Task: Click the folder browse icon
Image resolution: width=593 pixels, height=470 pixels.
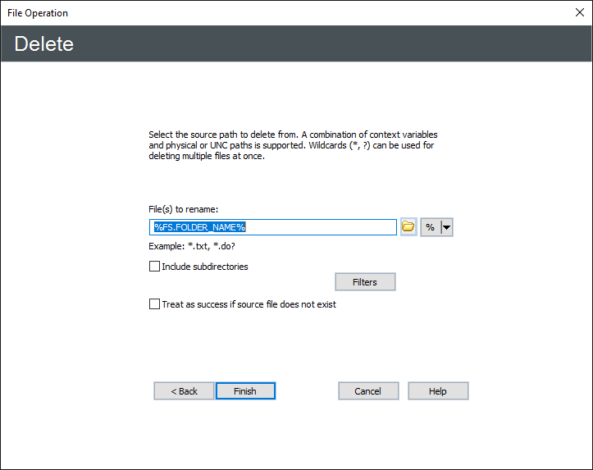Action: [x=408, y=227]
